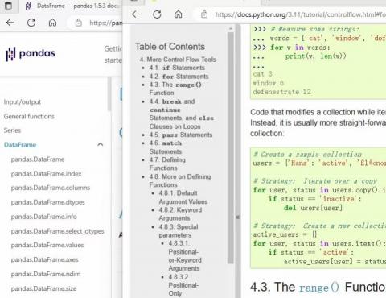
Task: Collapse Python docs sidebar with arrow handle
Action: pyautogui.click(x=237, y=217)
